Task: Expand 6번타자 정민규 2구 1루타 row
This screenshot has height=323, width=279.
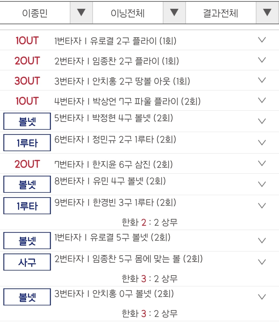Action: click(x=262, y=143)
